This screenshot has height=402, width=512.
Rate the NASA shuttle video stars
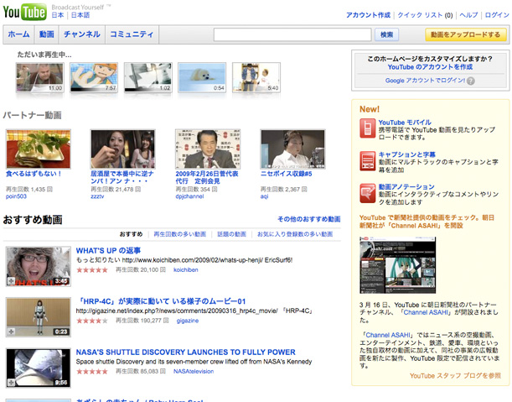91,371
